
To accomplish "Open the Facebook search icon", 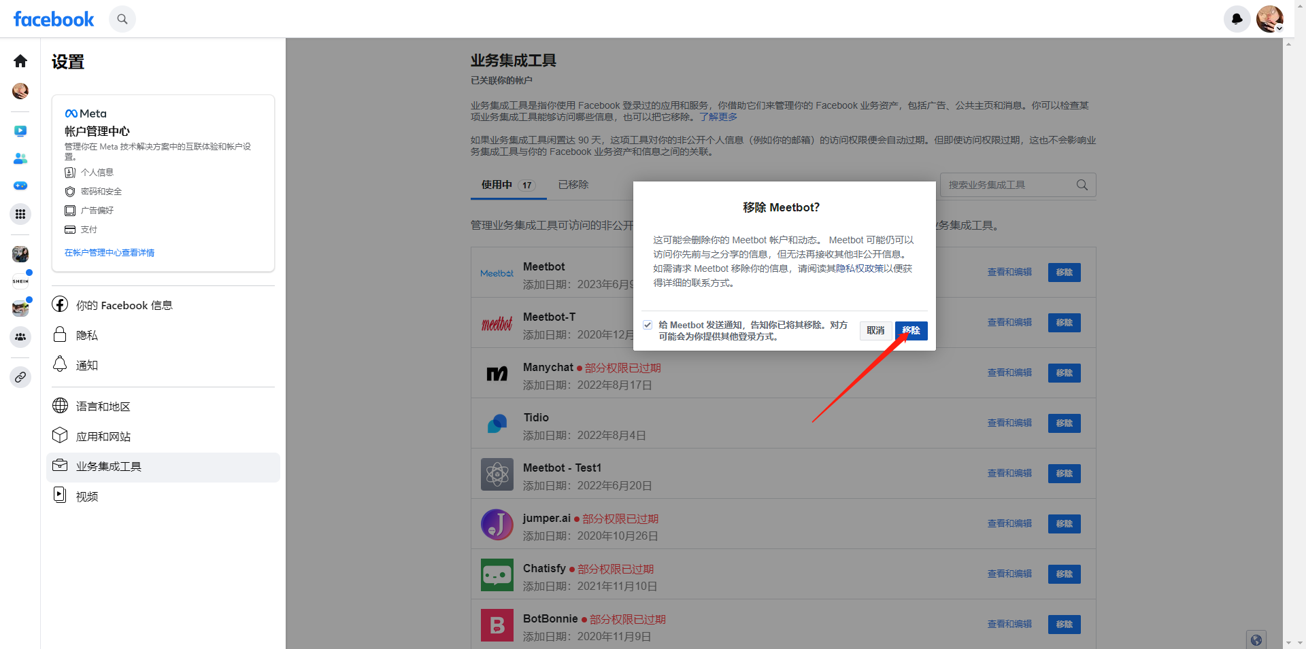I will (x=122, y=19).
